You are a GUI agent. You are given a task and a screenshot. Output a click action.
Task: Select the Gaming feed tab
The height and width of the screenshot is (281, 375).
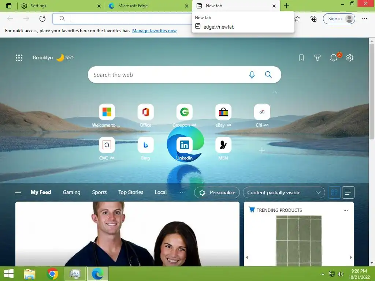click(x=71, y=192)
